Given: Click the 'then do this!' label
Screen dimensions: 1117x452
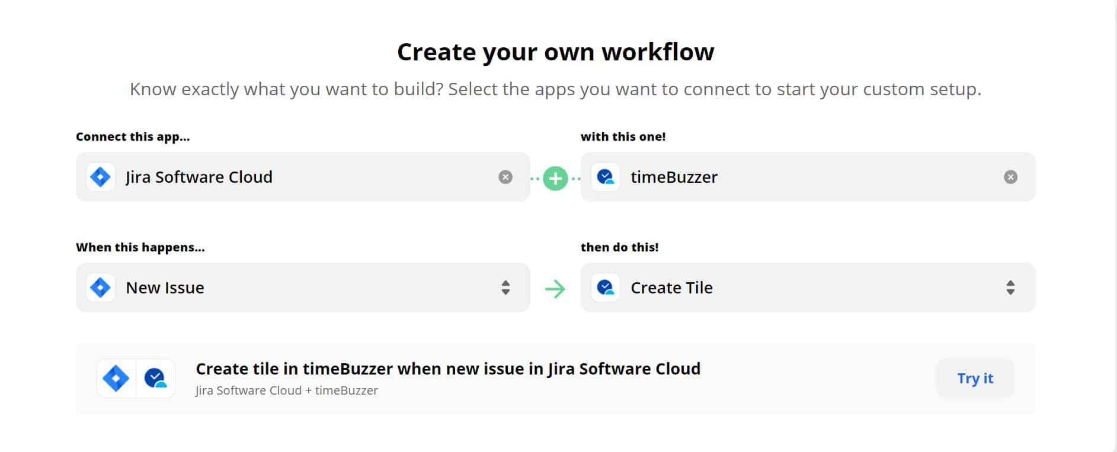Looking at the screenshot, I should tap(619, 247).
